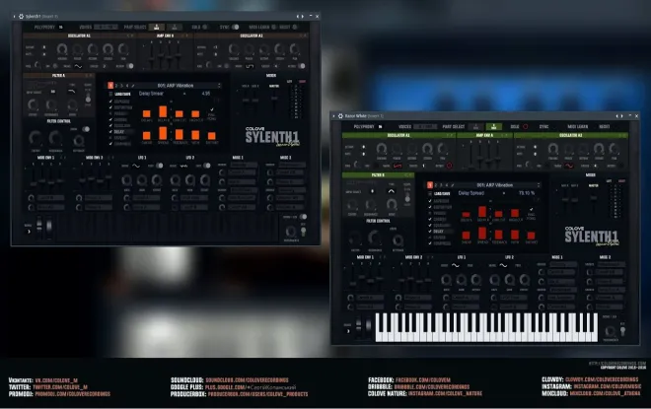Click the Filter Control Cutoff knob in Sylenth1
The width and height of the screenshot is (651, 409).
(x=36, y=138)
